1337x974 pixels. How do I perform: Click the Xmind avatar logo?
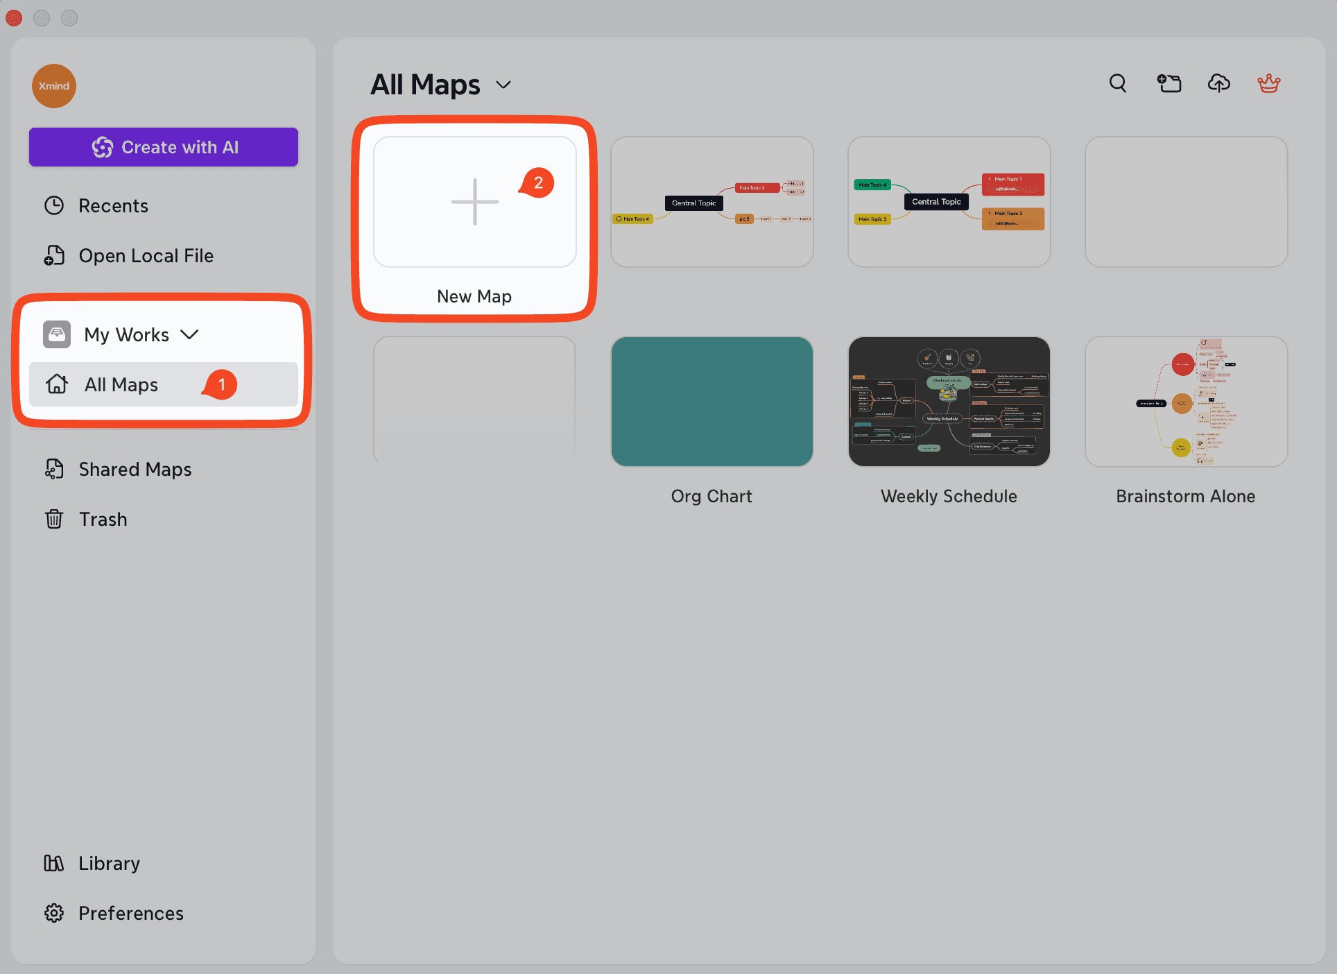54,86
